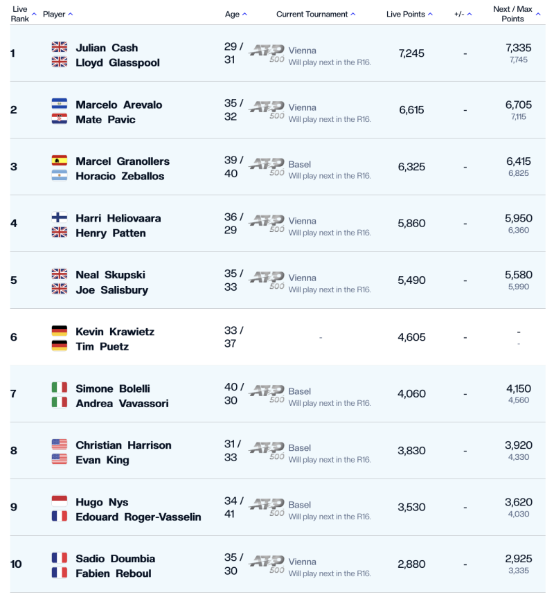Viewport: 554px width, 599px height.
Task: Click Hugo Nys' Monaco flag icon
Action: point(60,501)
